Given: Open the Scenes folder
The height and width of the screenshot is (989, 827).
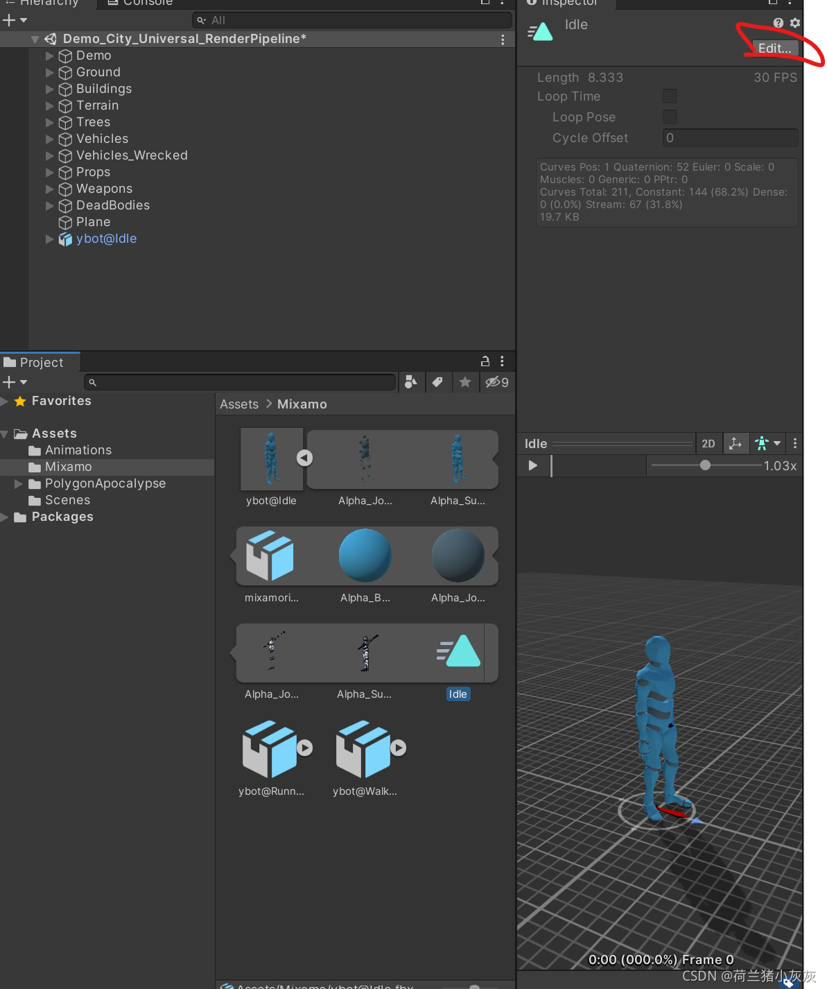Looking at the screenshot, I should click(x=60, y=500).
